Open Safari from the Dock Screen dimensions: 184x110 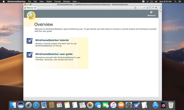pyautogui.click(x=36, y=105)
